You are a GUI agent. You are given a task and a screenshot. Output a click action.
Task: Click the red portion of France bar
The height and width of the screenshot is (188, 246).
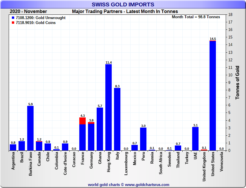pos(82,121)
